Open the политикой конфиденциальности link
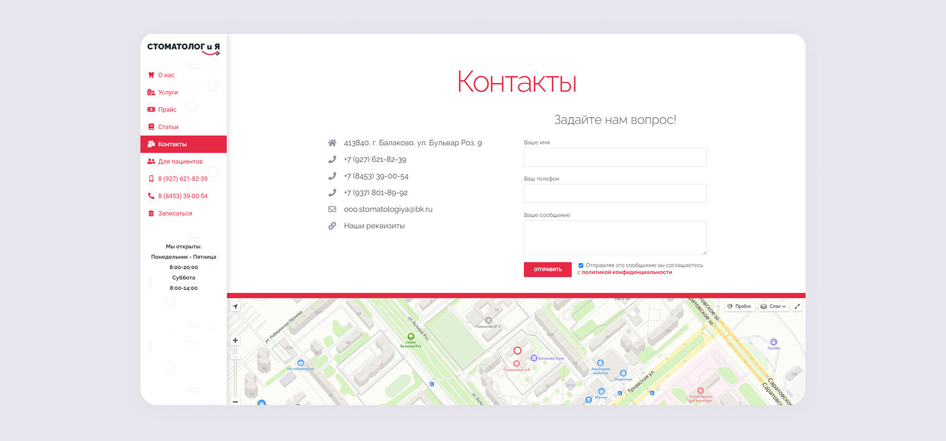This screenshot has height=441, width=946. point(627,273)
